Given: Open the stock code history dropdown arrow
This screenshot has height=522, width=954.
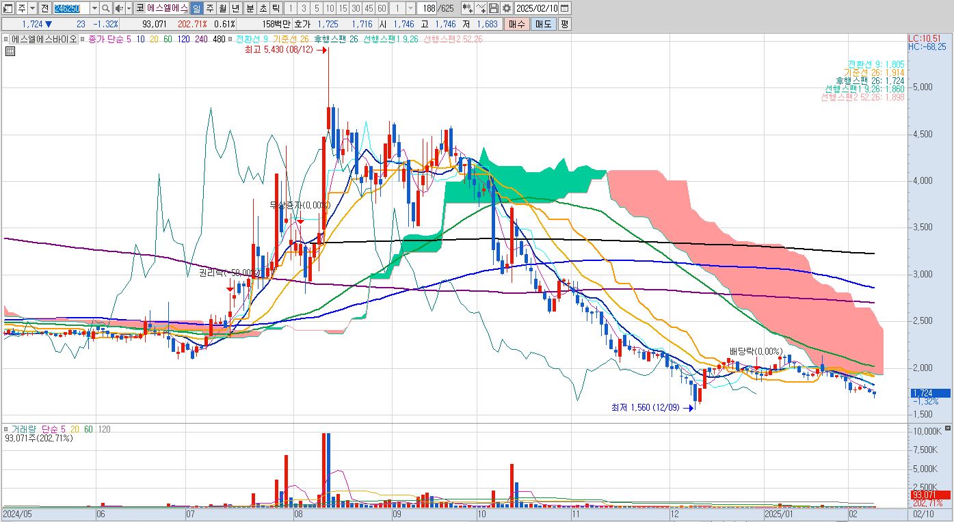Looking at the screenshot, I should 94,8.
